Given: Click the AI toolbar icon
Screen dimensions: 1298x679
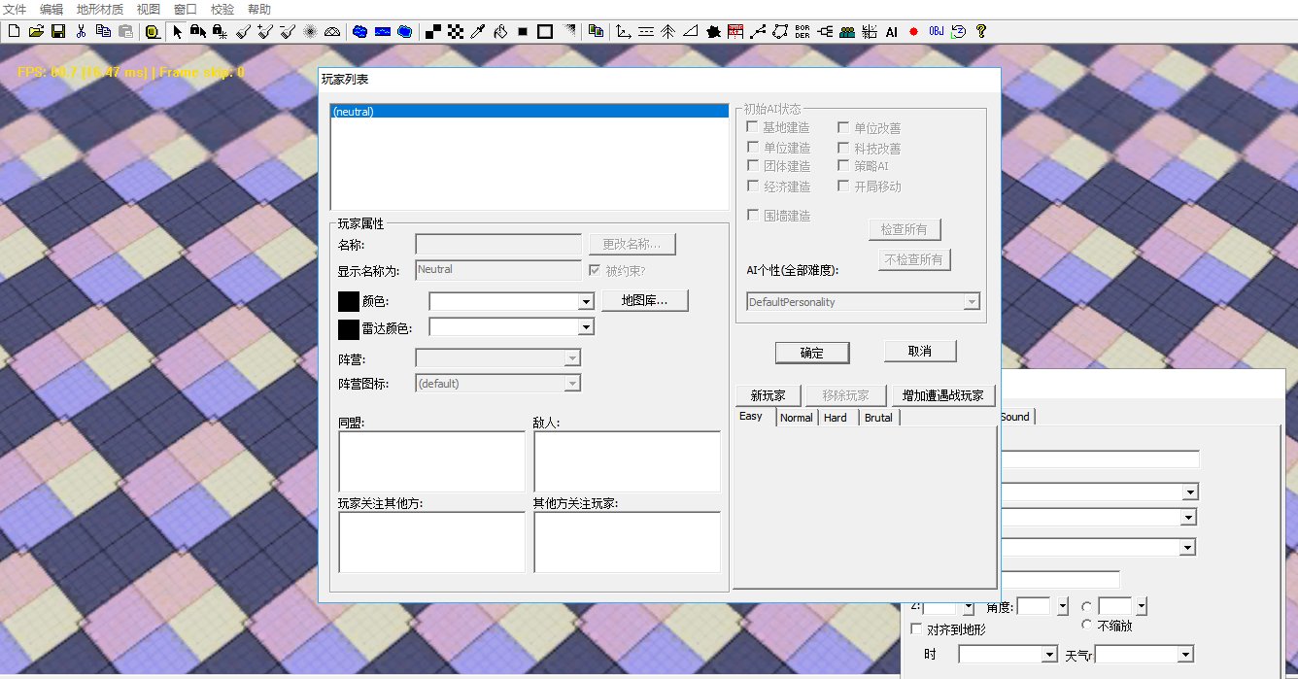Looking at the screenshot, I should 891,31.
